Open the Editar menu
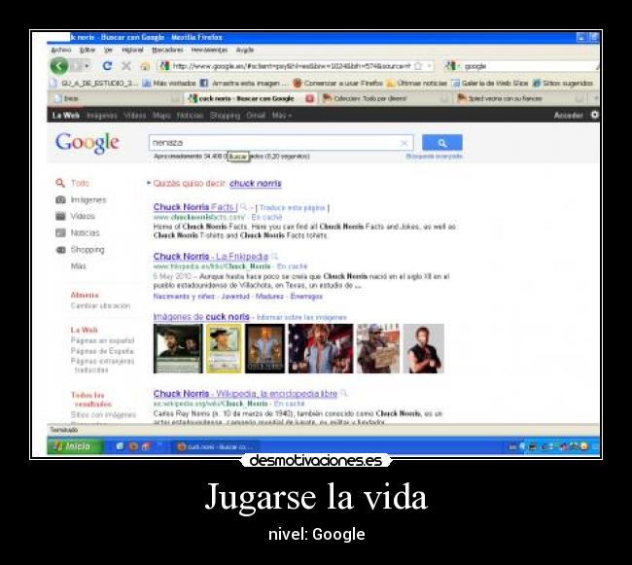 coord(88,50)
